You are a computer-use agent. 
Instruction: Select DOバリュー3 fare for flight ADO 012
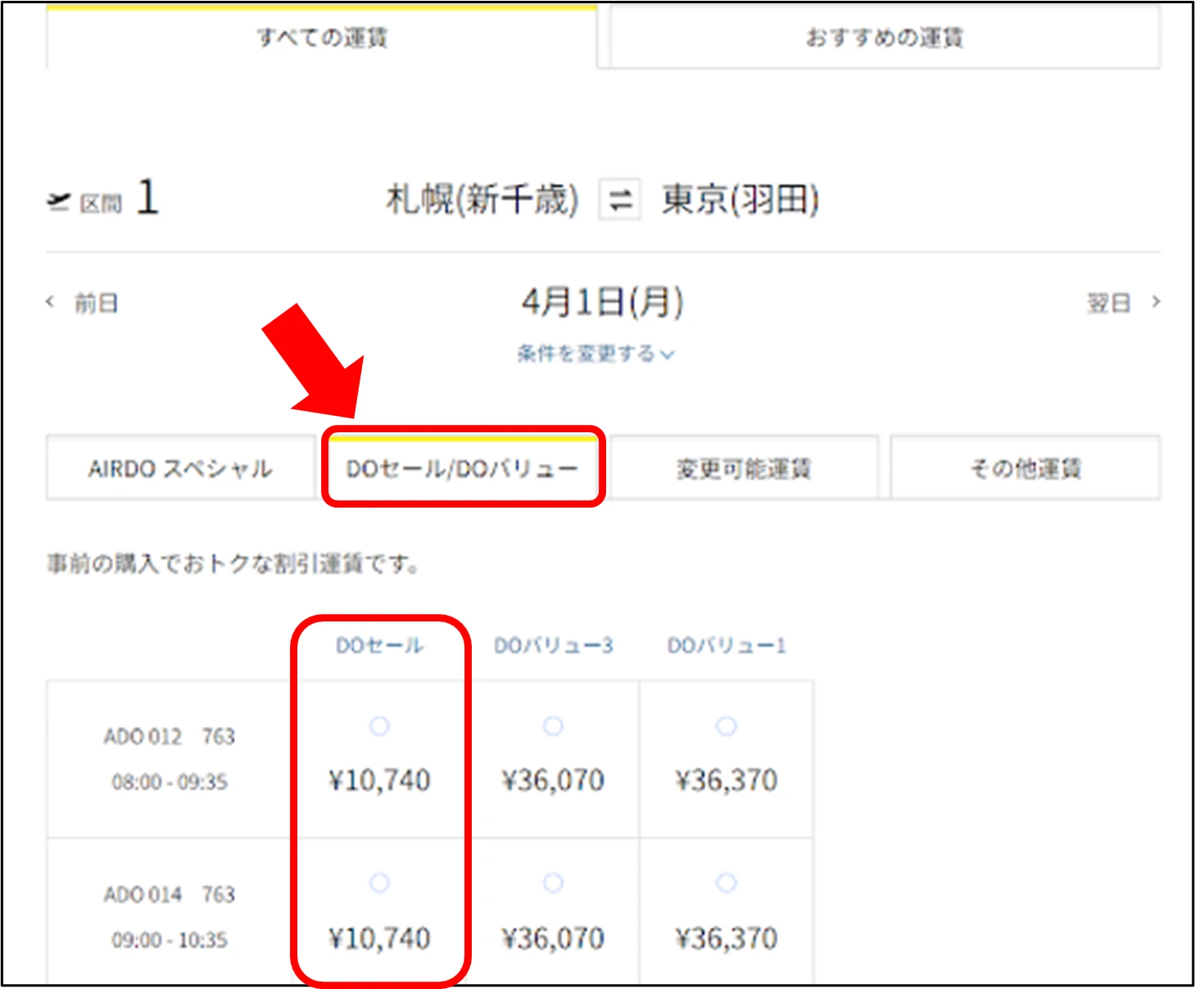pos(553,726)
